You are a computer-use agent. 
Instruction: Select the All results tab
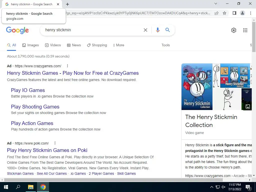click(11, 45)
